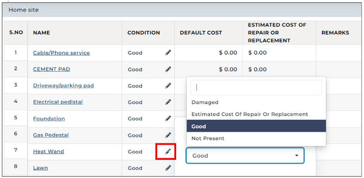
Task: Click edit pencil for Electrical pedistal
Action: click(x=168, y=102)
